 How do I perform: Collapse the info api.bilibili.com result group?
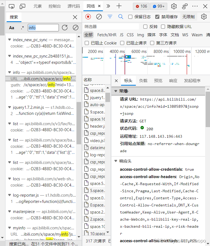(x=10, y=72)
